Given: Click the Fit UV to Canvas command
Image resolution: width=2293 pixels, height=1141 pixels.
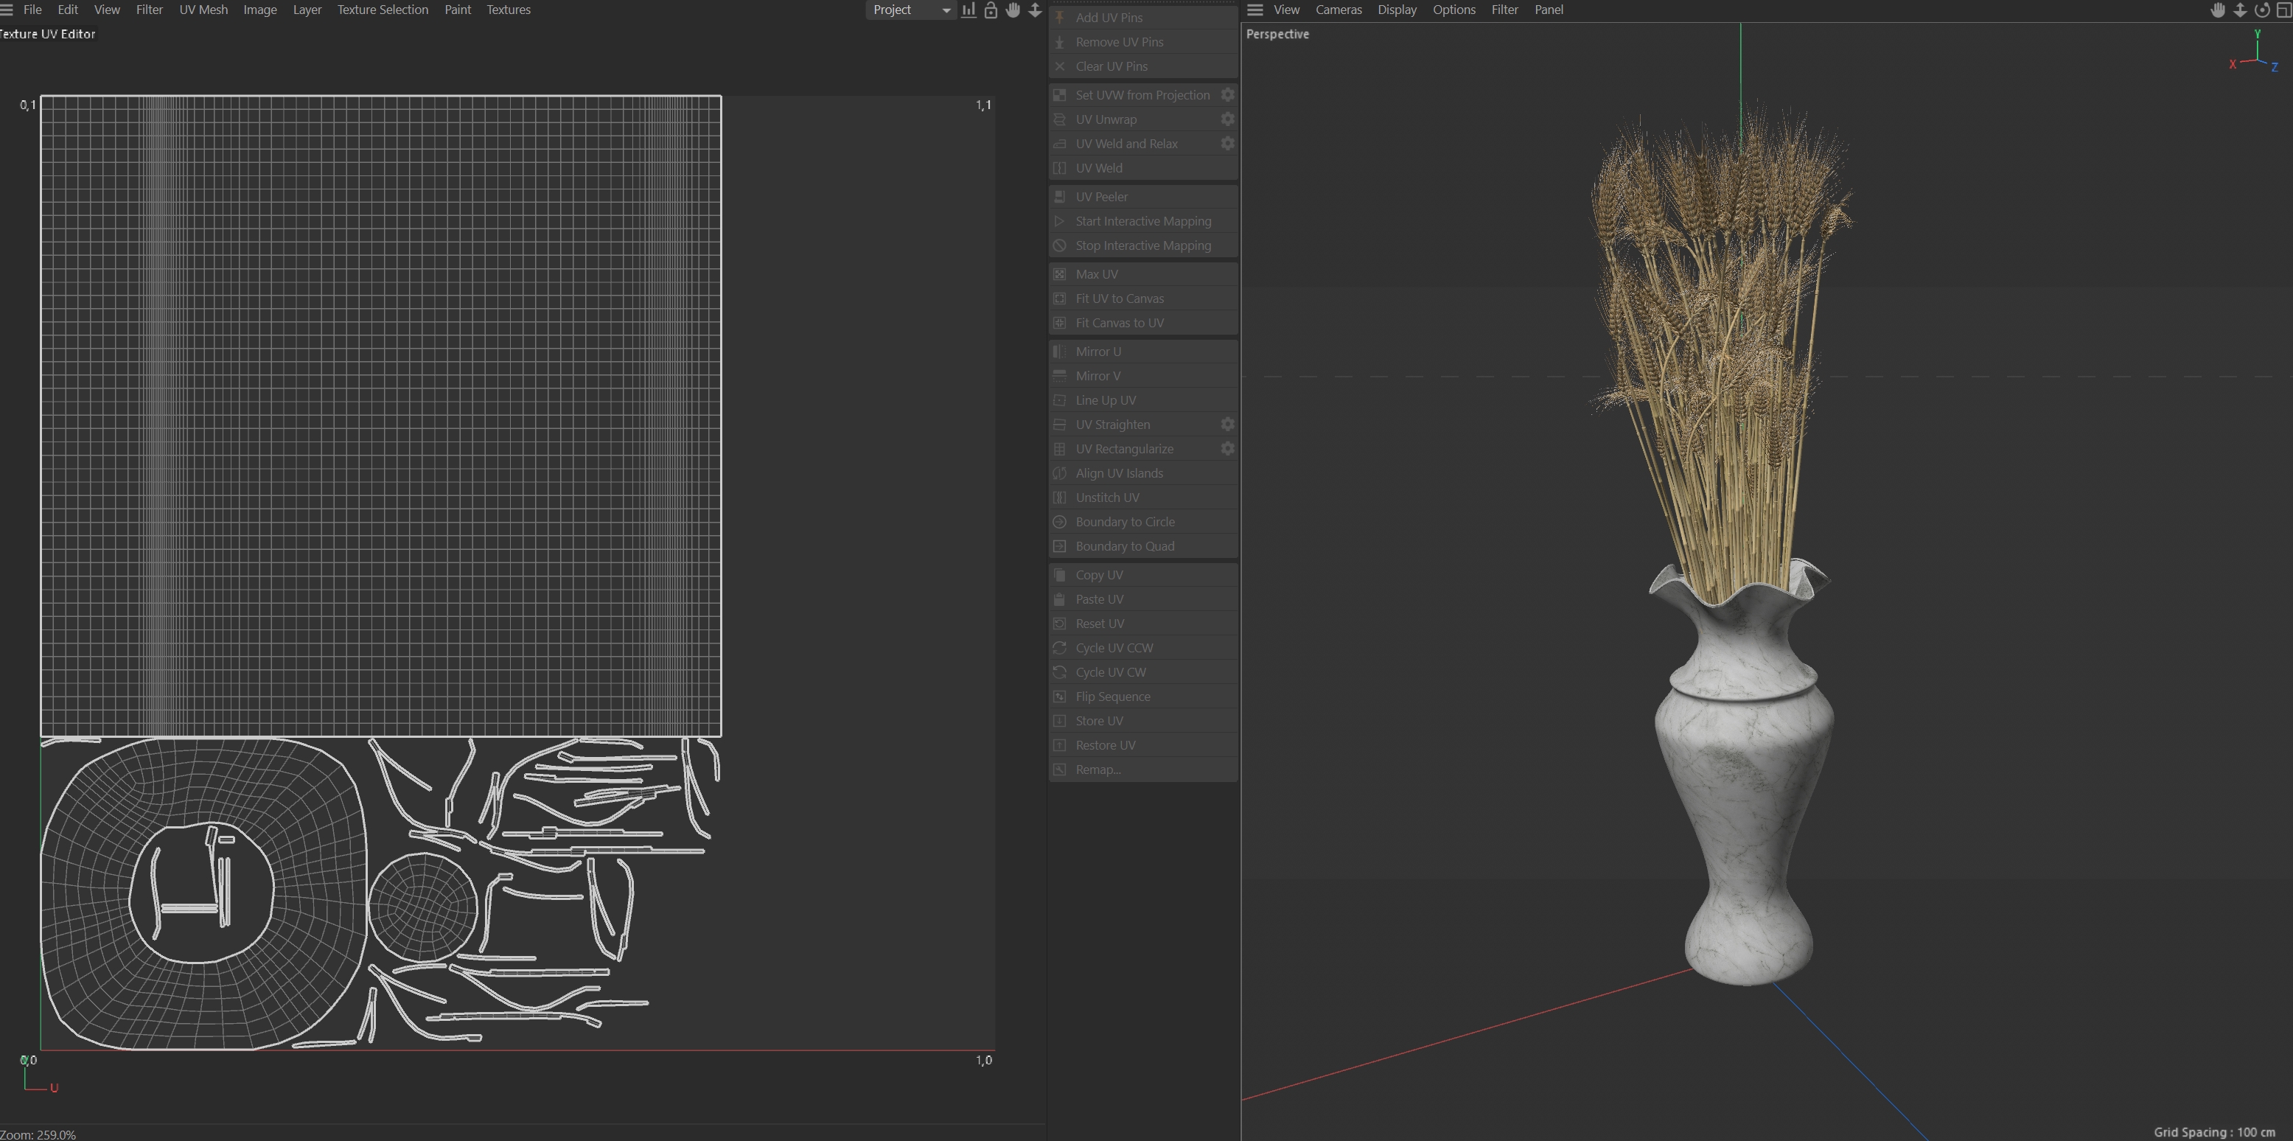Looking at the screenshot, I should point(1119,299).
